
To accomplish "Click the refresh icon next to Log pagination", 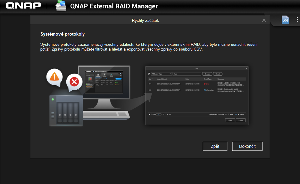I will click(x=170, y=114).
